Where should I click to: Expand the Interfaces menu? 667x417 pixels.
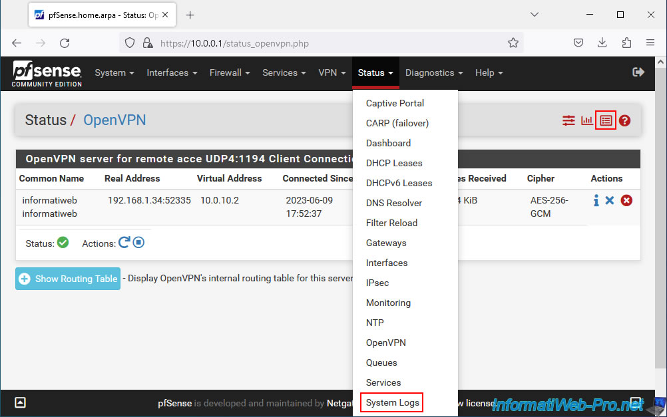[x=172, y=72]
